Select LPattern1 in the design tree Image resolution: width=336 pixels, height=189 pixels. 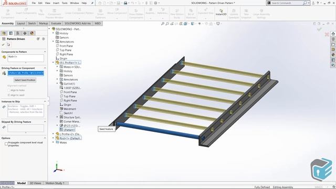[x=67, y=130]
